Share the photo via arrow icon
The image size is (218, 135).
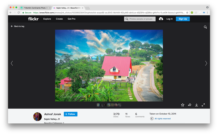(x=190, y=105)
